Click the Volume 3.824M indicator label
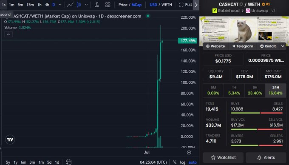The height and width of the screenshot is (165, 289). 17,28
